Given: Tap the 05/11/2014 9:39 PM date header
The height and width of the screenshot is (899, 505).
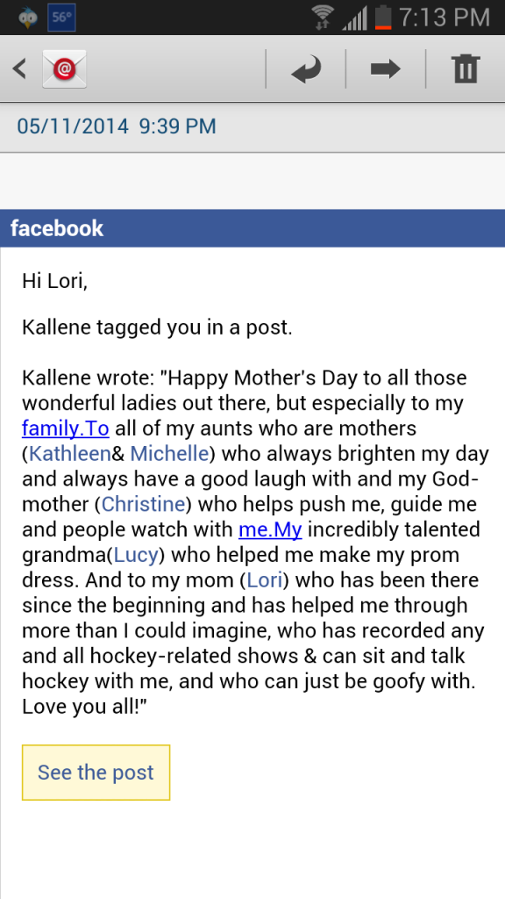Looking at the screenshot, I should pos(117,126).
